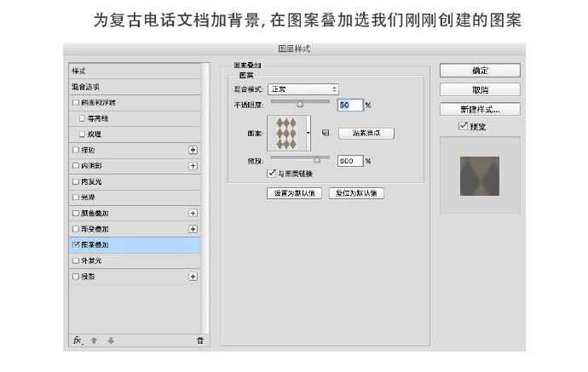Click the trash icon to delete effect
The image size is (588, 372).
[x=199, y=340]
